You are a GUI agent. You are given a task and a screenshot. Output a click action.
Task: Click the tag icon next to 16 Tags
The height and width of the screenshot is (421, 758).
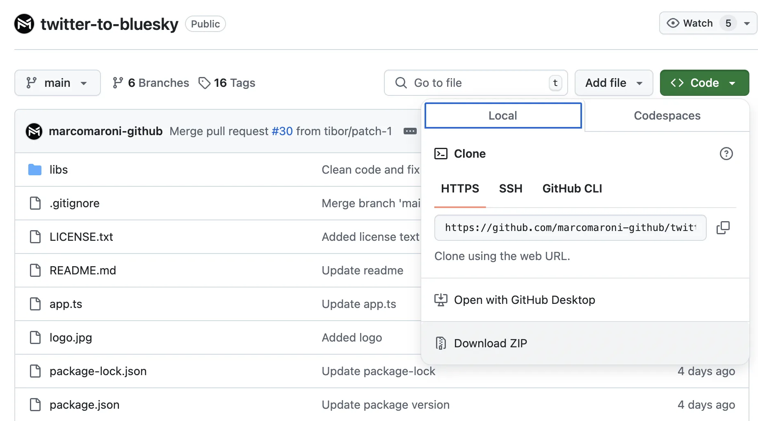(204, 83)
